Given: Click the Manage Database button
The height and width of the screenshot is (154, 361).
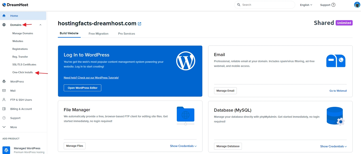Looking at the screenshot, I should click(x=228, y=146).
